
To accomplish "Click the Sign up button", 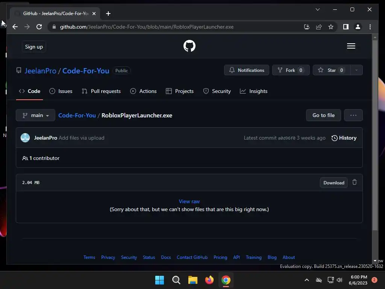I will point(34,47).
